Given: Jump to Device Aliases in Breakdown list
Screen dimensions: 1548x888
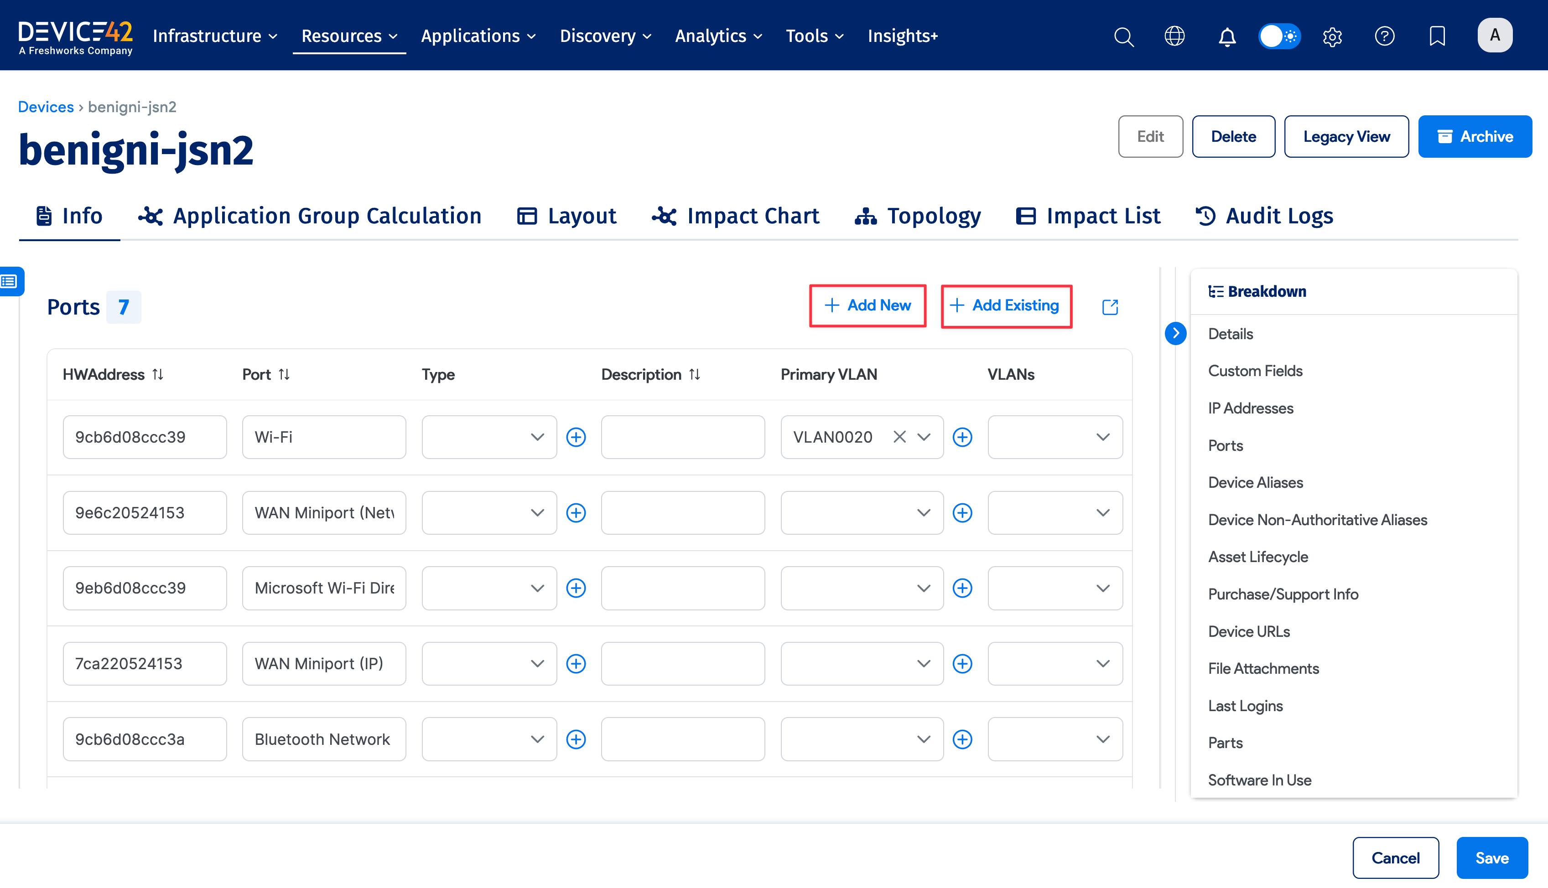Looking at the screenshot, I should click(x=1255, y=482).
